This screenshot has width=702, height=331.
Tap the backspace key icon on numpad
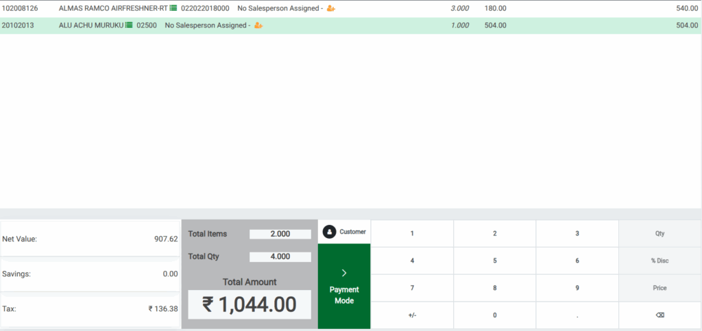click(660, 315)
